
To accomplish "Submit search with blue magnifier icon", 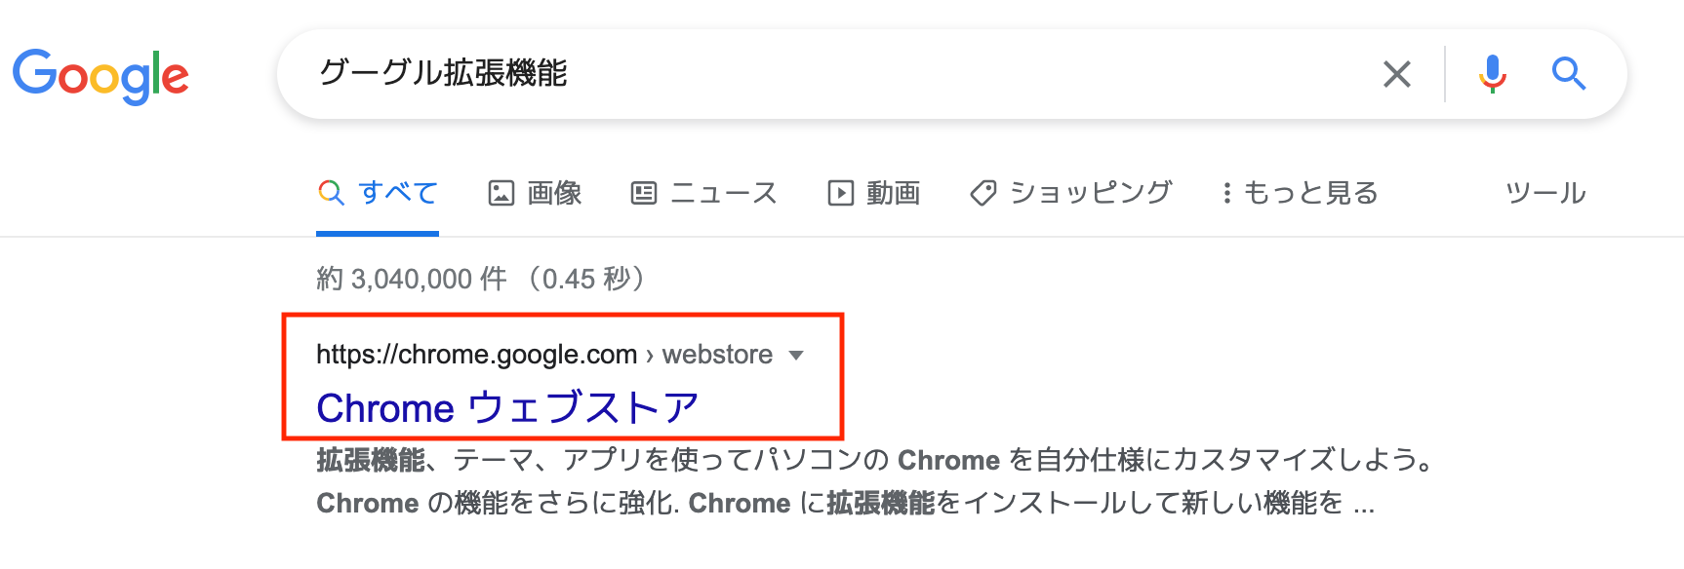I will 1569,73.
